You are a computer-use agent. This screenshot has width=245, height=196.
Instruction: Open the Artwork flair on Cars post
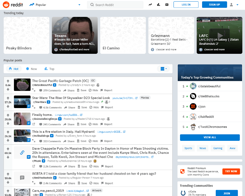(97, 190)
